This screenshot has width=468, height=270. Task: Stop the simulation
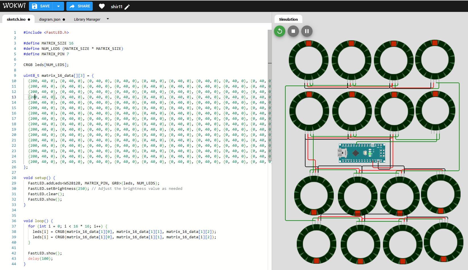293,31
